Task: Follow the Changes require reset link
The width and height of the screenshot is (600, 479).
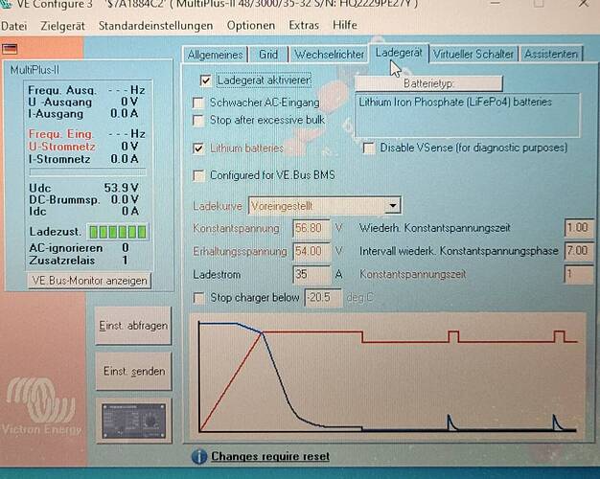Action: tap(270, 456)
